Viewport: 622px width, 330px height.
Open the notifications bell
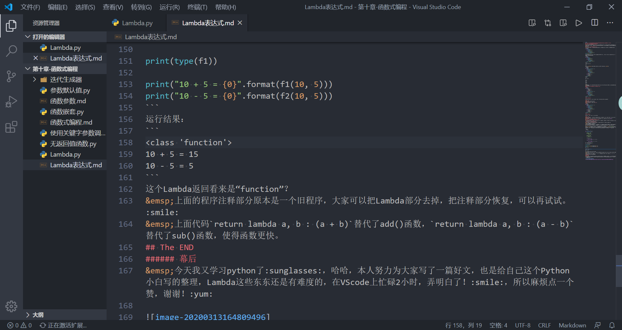pos(612,325)
